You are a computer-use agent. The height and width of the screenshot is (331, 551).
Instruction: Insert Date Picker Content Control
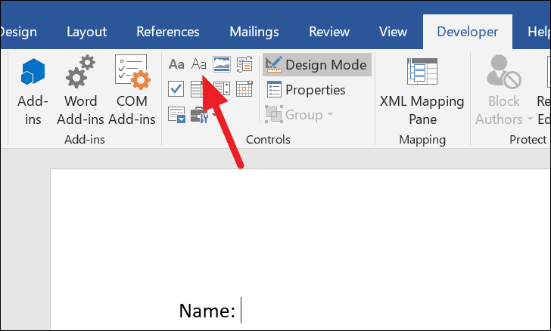244,89
